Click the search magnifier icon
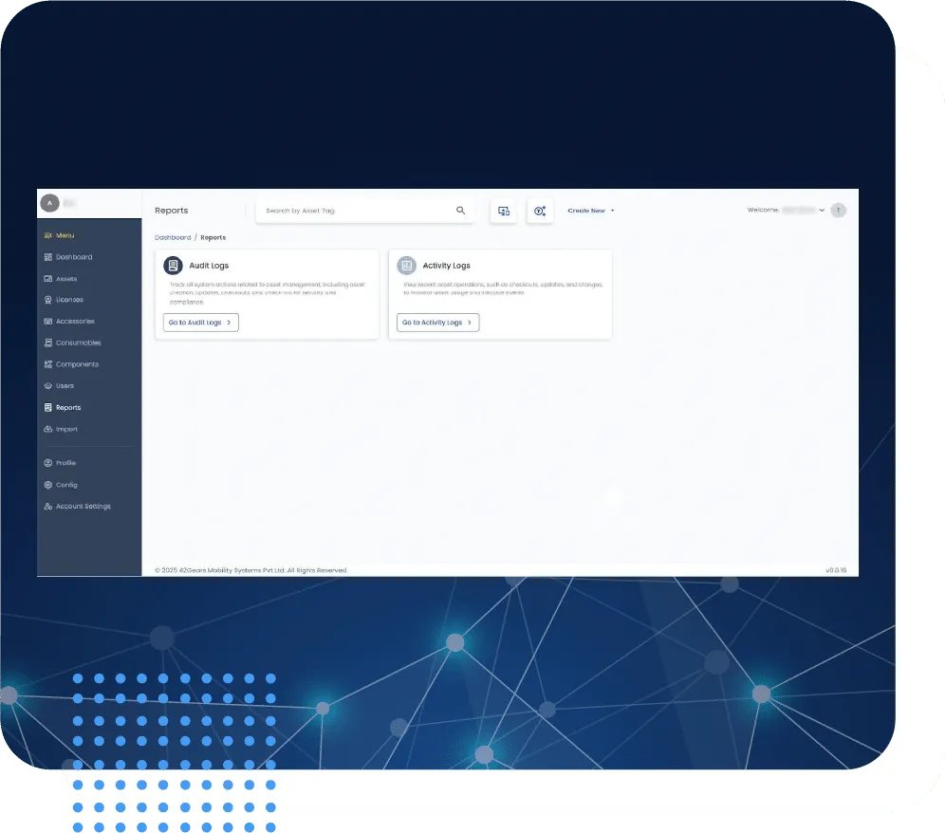946x833 pixels. [x=460, y=211]
